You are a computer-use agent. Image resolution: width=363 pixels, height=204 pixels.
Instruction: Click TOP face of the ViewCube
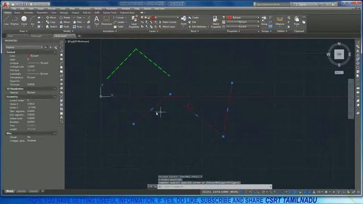(339, 54)
